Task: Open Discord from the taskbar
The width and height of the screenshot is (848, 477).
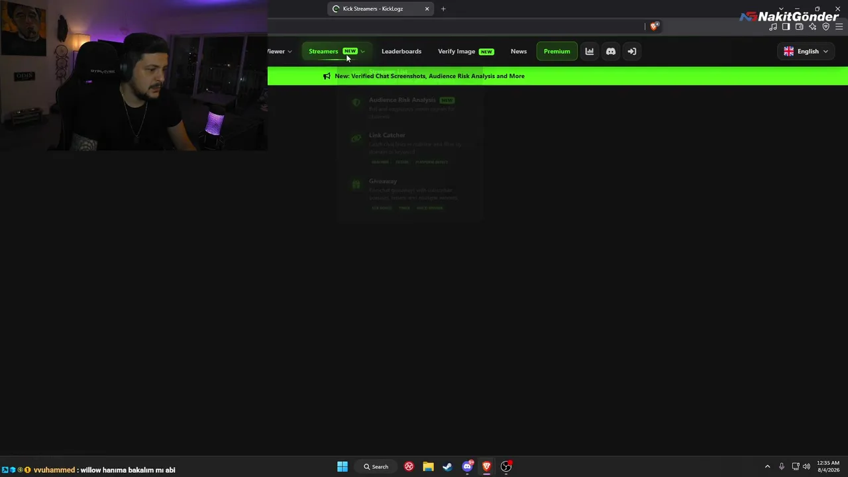Action: pyautogui.click(x=467, y=466)
